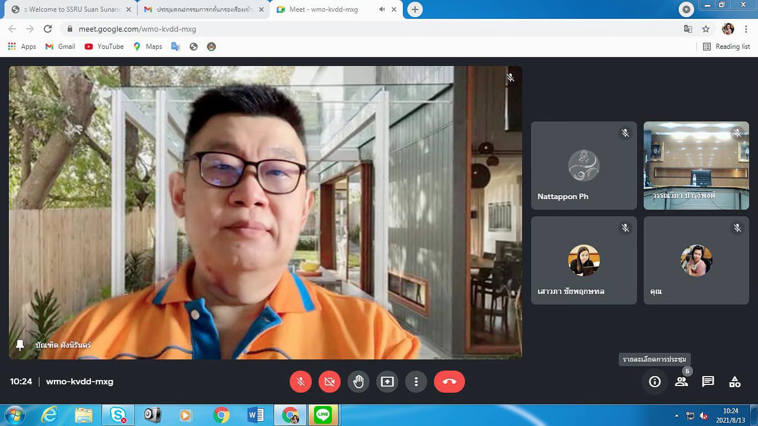Viewport: 758px width, 426px height.
Task: Turn on the camera button
Action: click(330, 382)
